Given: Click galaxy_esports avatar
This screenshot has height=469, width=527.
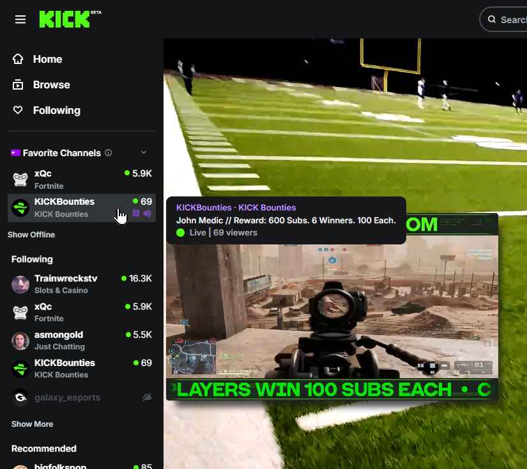Looking at the screenshot, I should click(20, 397).
